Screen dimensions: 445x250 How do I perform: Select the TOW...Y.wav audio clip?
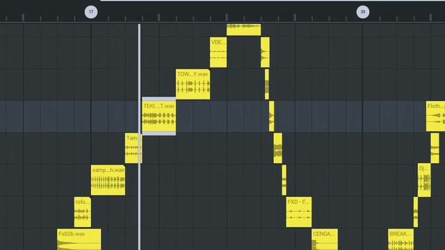click(x=193, y=84)
